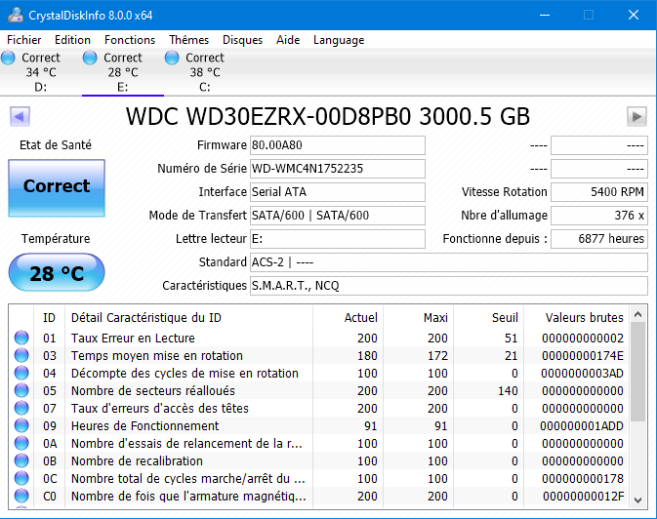Close the CrystalDiskInfo window
657x519 pixels.
(x=634, y=15)
